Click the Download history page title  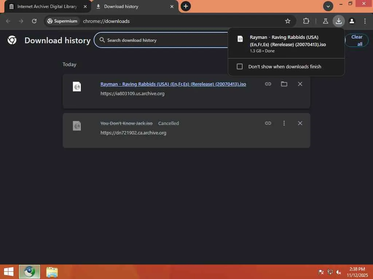58,40
